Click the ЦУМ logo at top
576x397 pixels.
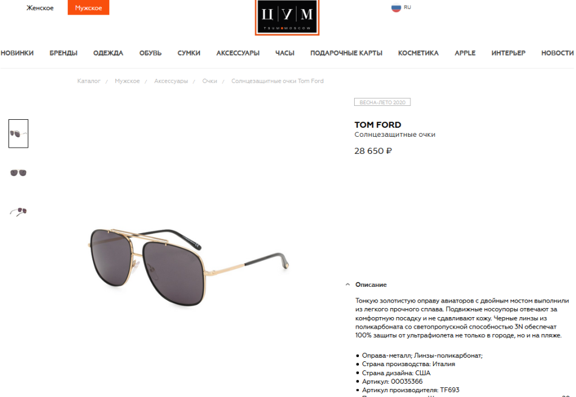287,17
